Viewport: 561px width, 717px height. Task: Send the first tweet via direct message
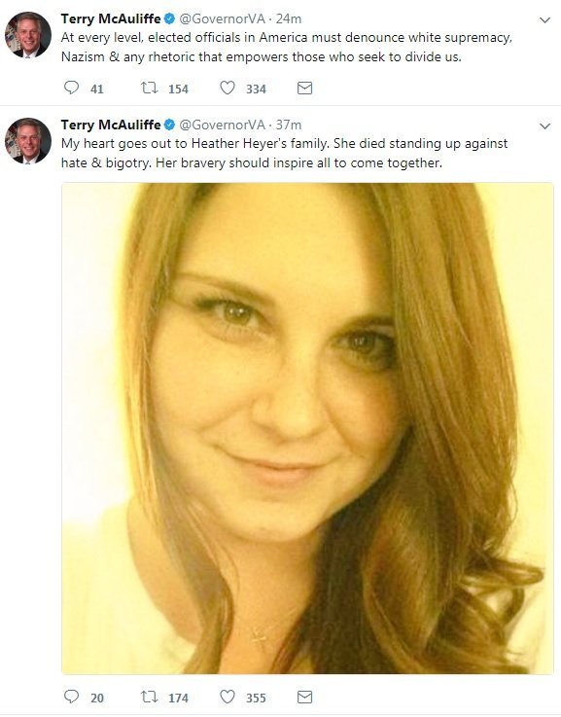click(304, 88)
